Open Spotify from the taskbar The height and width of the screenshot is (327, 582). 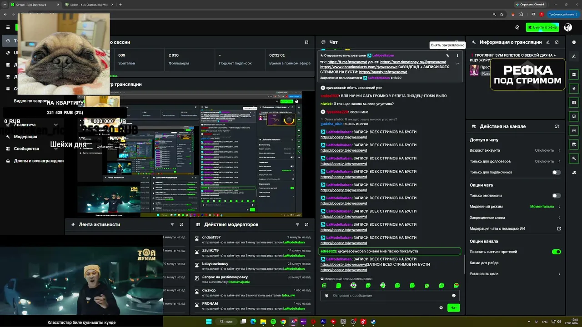click(x=273, y=322)
